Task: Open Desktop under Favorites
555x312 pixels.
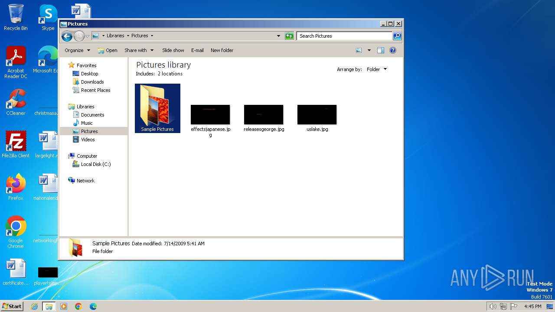Action: [89, 74]
